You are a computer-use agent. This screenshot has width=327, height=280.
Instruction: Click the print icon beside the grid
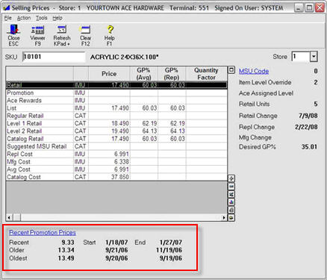(x=231, y=210)
